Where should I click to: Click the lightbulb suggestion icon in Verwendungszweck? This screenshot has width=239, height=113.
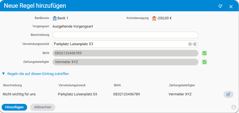[195, 44]
